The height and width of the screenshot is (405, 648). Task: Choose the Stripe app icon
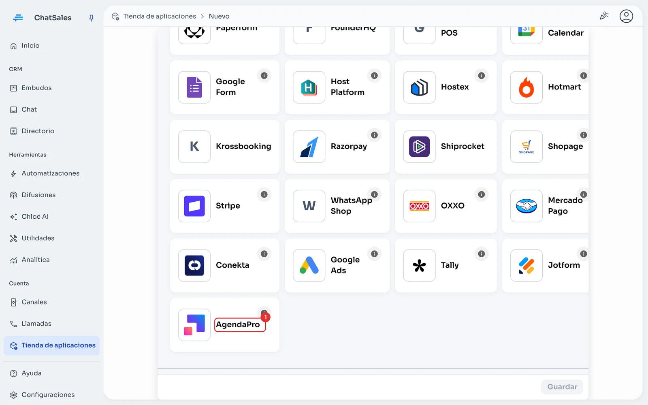[194, 206]
